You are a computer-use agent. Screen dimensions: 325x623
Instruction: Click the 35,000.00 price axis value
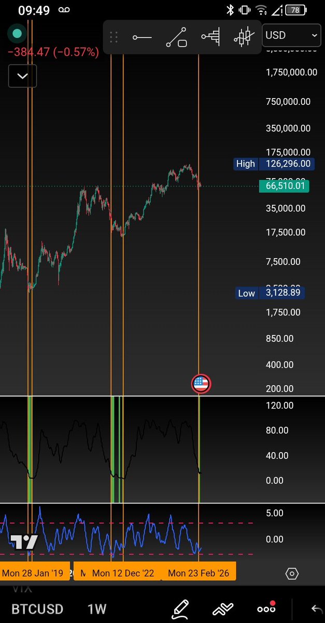[286, 208]
